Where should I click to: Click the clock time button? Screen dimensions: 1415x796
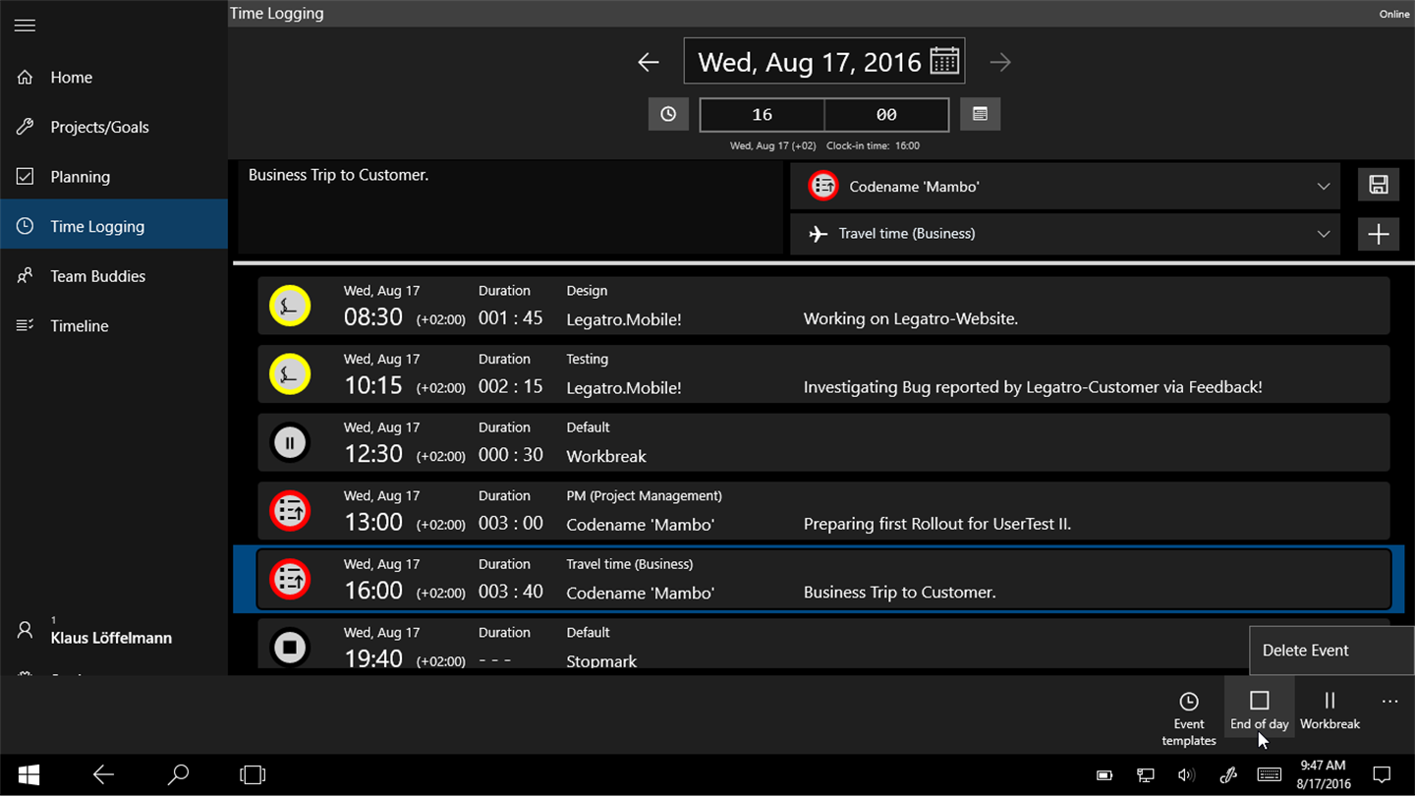coord(668,114)
